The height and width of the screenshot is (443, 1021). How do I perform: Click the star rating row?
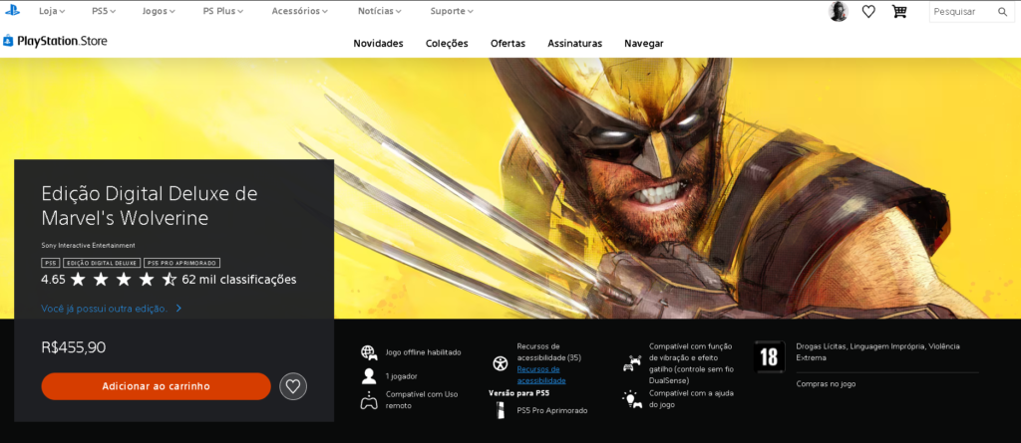point(123,280)
